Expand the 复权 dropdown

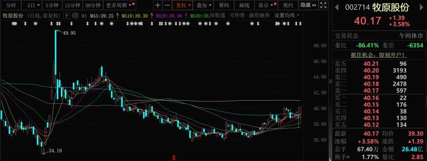[183, 6]
